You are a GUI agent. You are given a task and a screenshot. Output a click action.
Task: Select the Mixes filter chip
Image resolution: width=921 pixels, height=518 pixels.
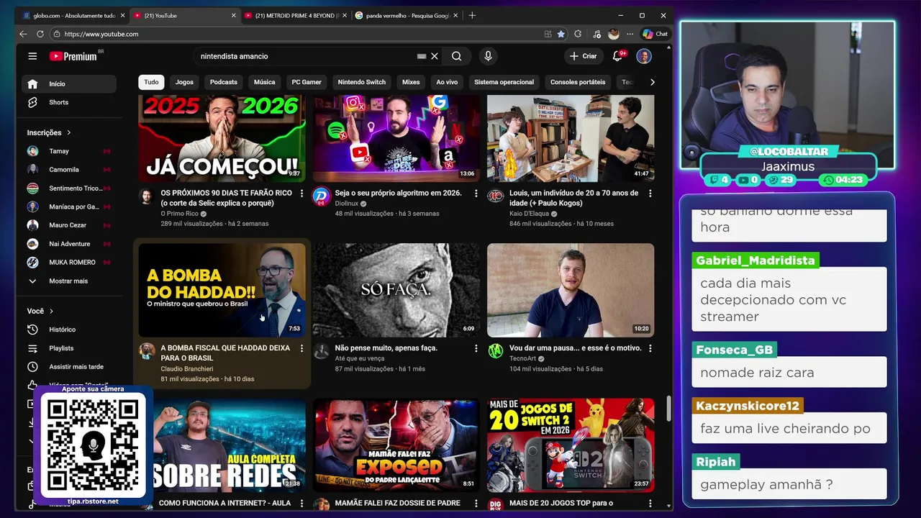(411, 82)
